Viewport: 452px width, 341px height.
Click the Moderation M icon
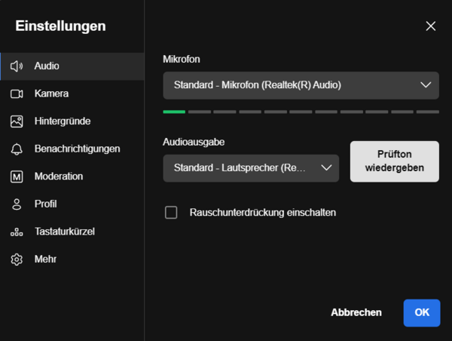pos(17,177)
